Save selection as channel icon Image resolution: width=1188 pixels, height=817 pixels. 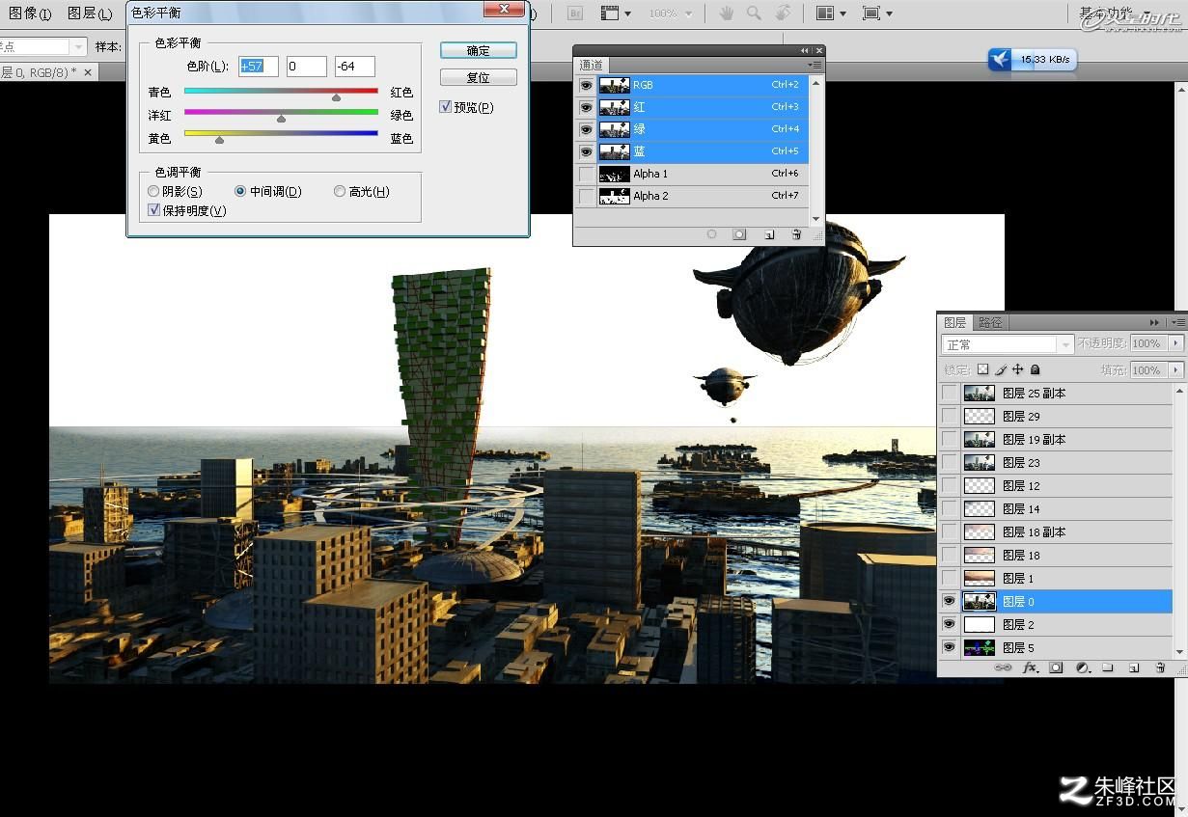[x=739, y=234]
